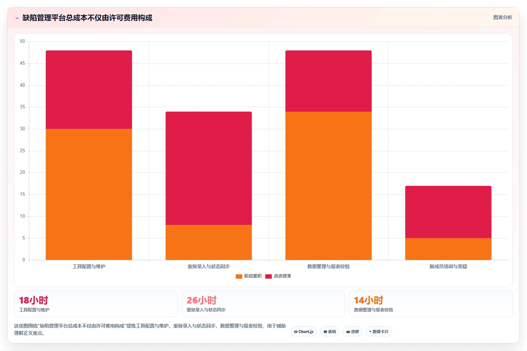Toggle the 阶段累积 legend item
527x351 pixels.
(249, 276)
